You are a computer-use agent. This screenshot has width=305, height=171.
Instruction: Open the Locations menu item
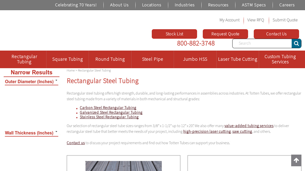point(151,5)
